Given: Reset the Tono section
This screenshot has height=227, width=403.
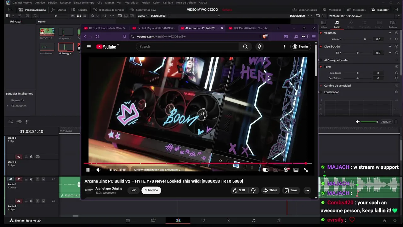Looking at the screenshot, I should tap(396, 67).
